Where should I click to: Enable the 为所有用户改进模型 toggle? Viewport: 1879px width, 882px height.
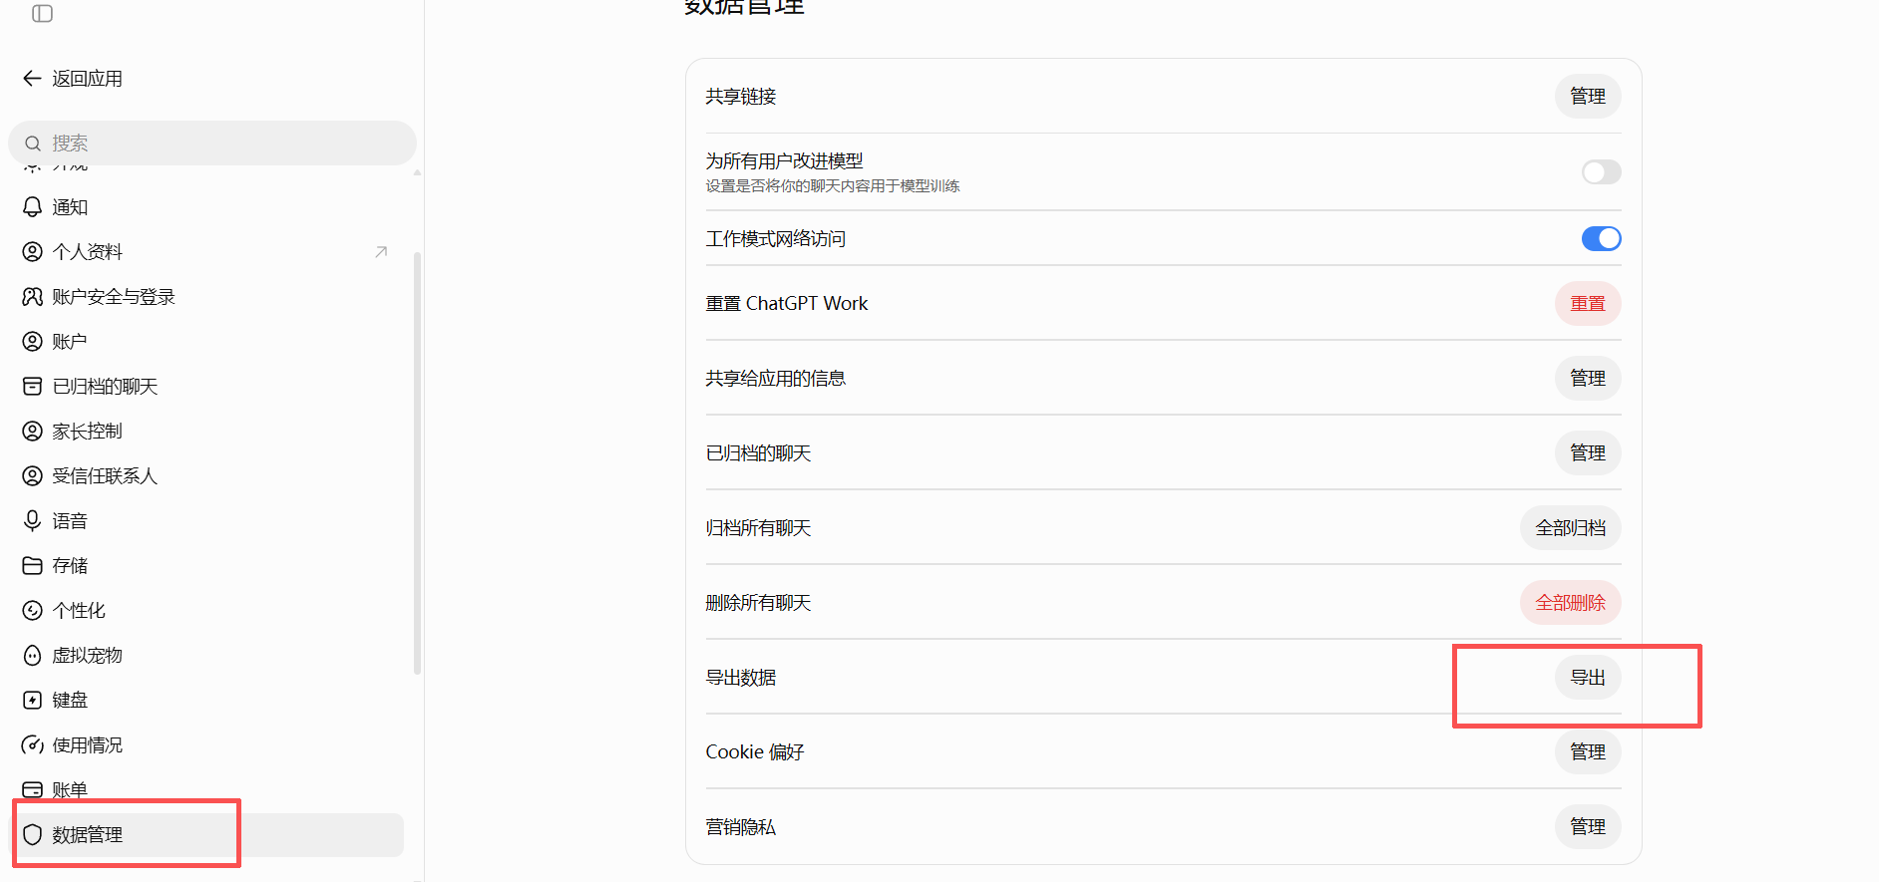(x=1601, y=172)
